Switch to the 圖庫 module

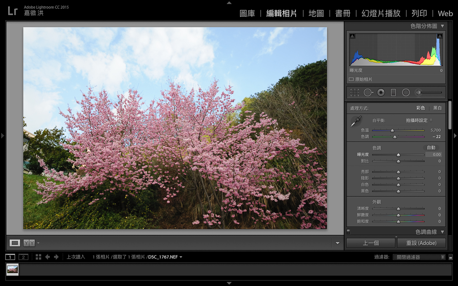[x=247, y=13]
